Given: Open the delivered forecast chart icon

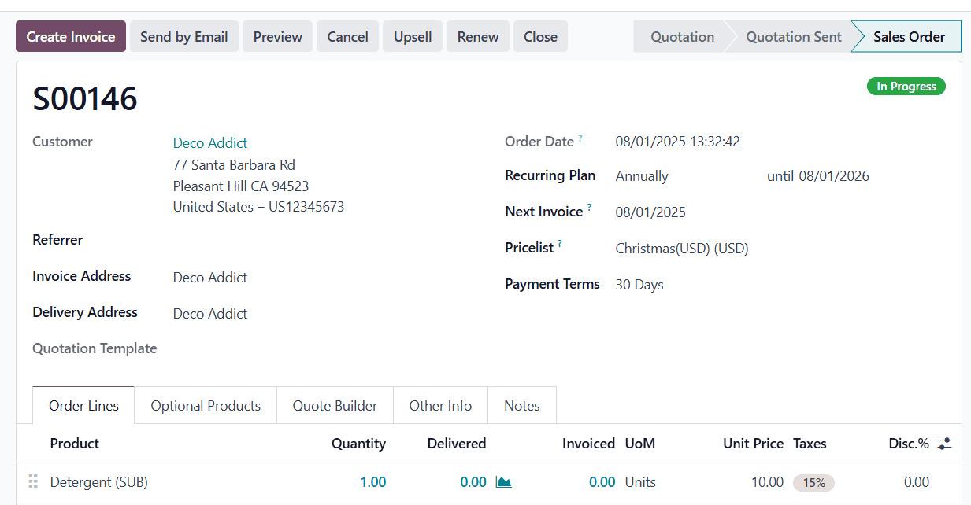Looking at the screenshot, I should [503, 482].
